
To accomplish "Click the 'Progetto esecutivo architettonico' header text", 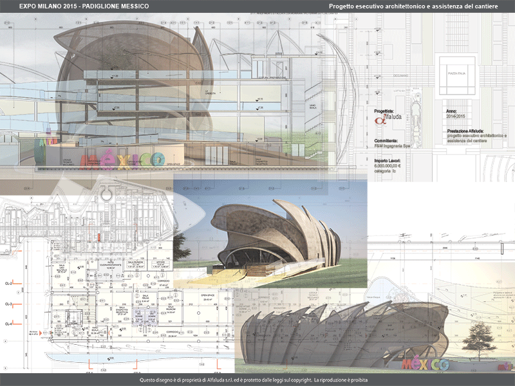I will [377, 6].
